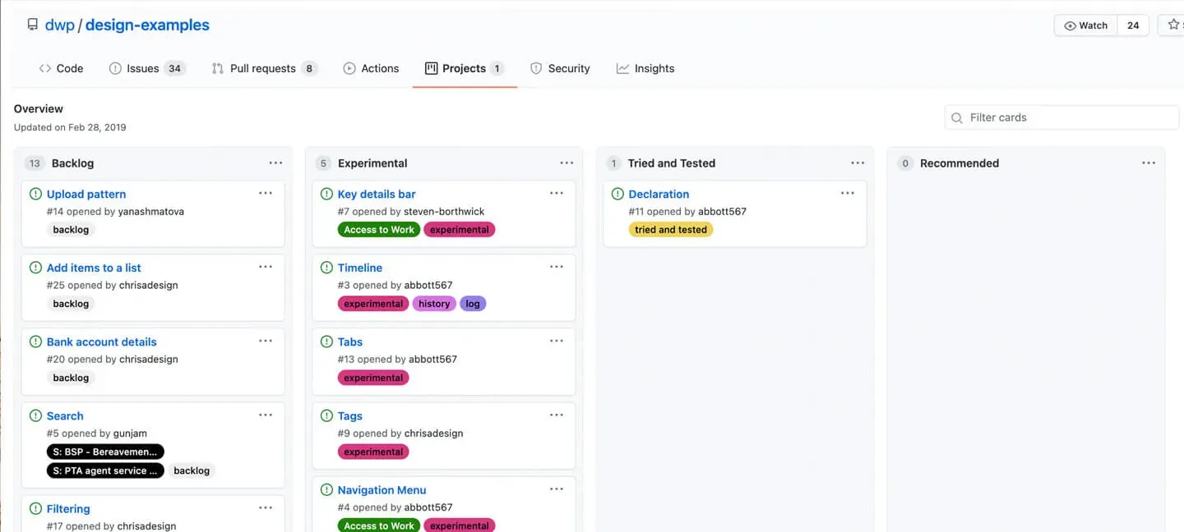
Task: Open the Bank account details issue link
Action: [101, 342]
